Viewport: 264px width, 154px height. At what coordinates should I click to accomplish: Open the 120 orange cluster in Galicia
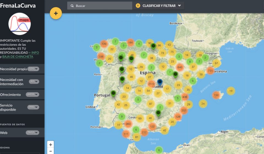(x=104, y=44)
